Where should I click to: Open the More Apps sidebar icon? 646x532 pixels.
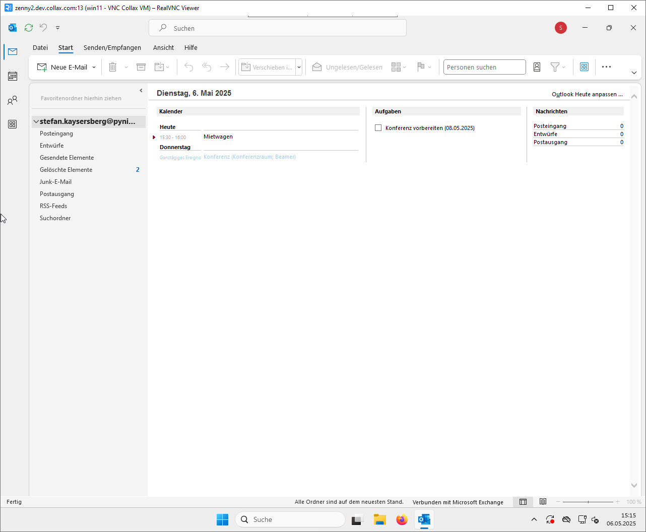(13, 124)
